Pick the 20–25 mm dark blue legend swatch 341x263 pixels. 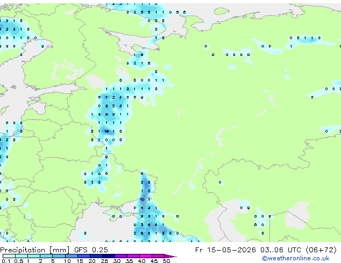(96, 256)
